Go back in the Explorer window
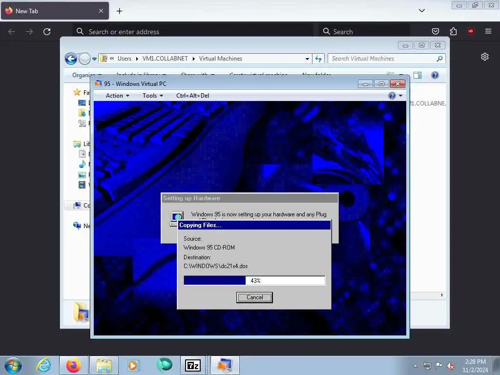This screenshot has height=375, width=500. [x=71, y=59]
